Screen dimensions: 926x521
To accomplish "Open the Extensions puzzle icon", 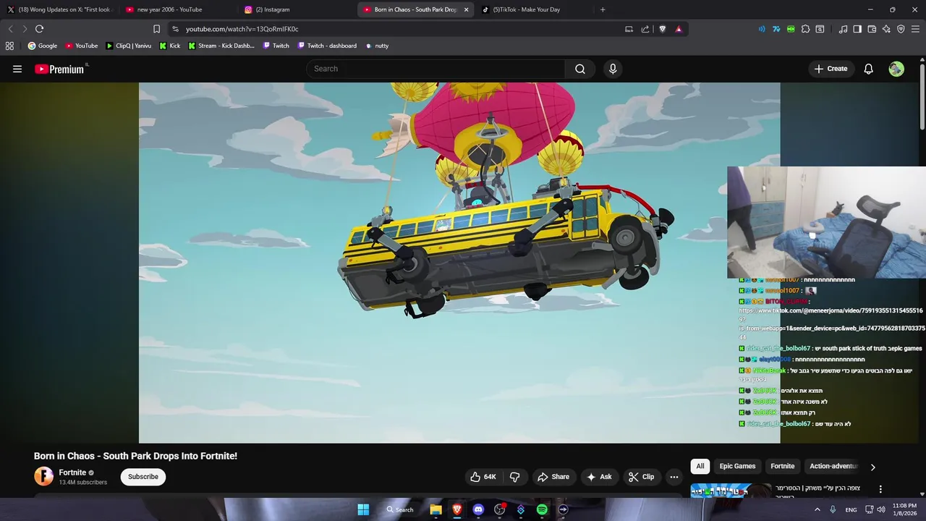I will point(805,29).
